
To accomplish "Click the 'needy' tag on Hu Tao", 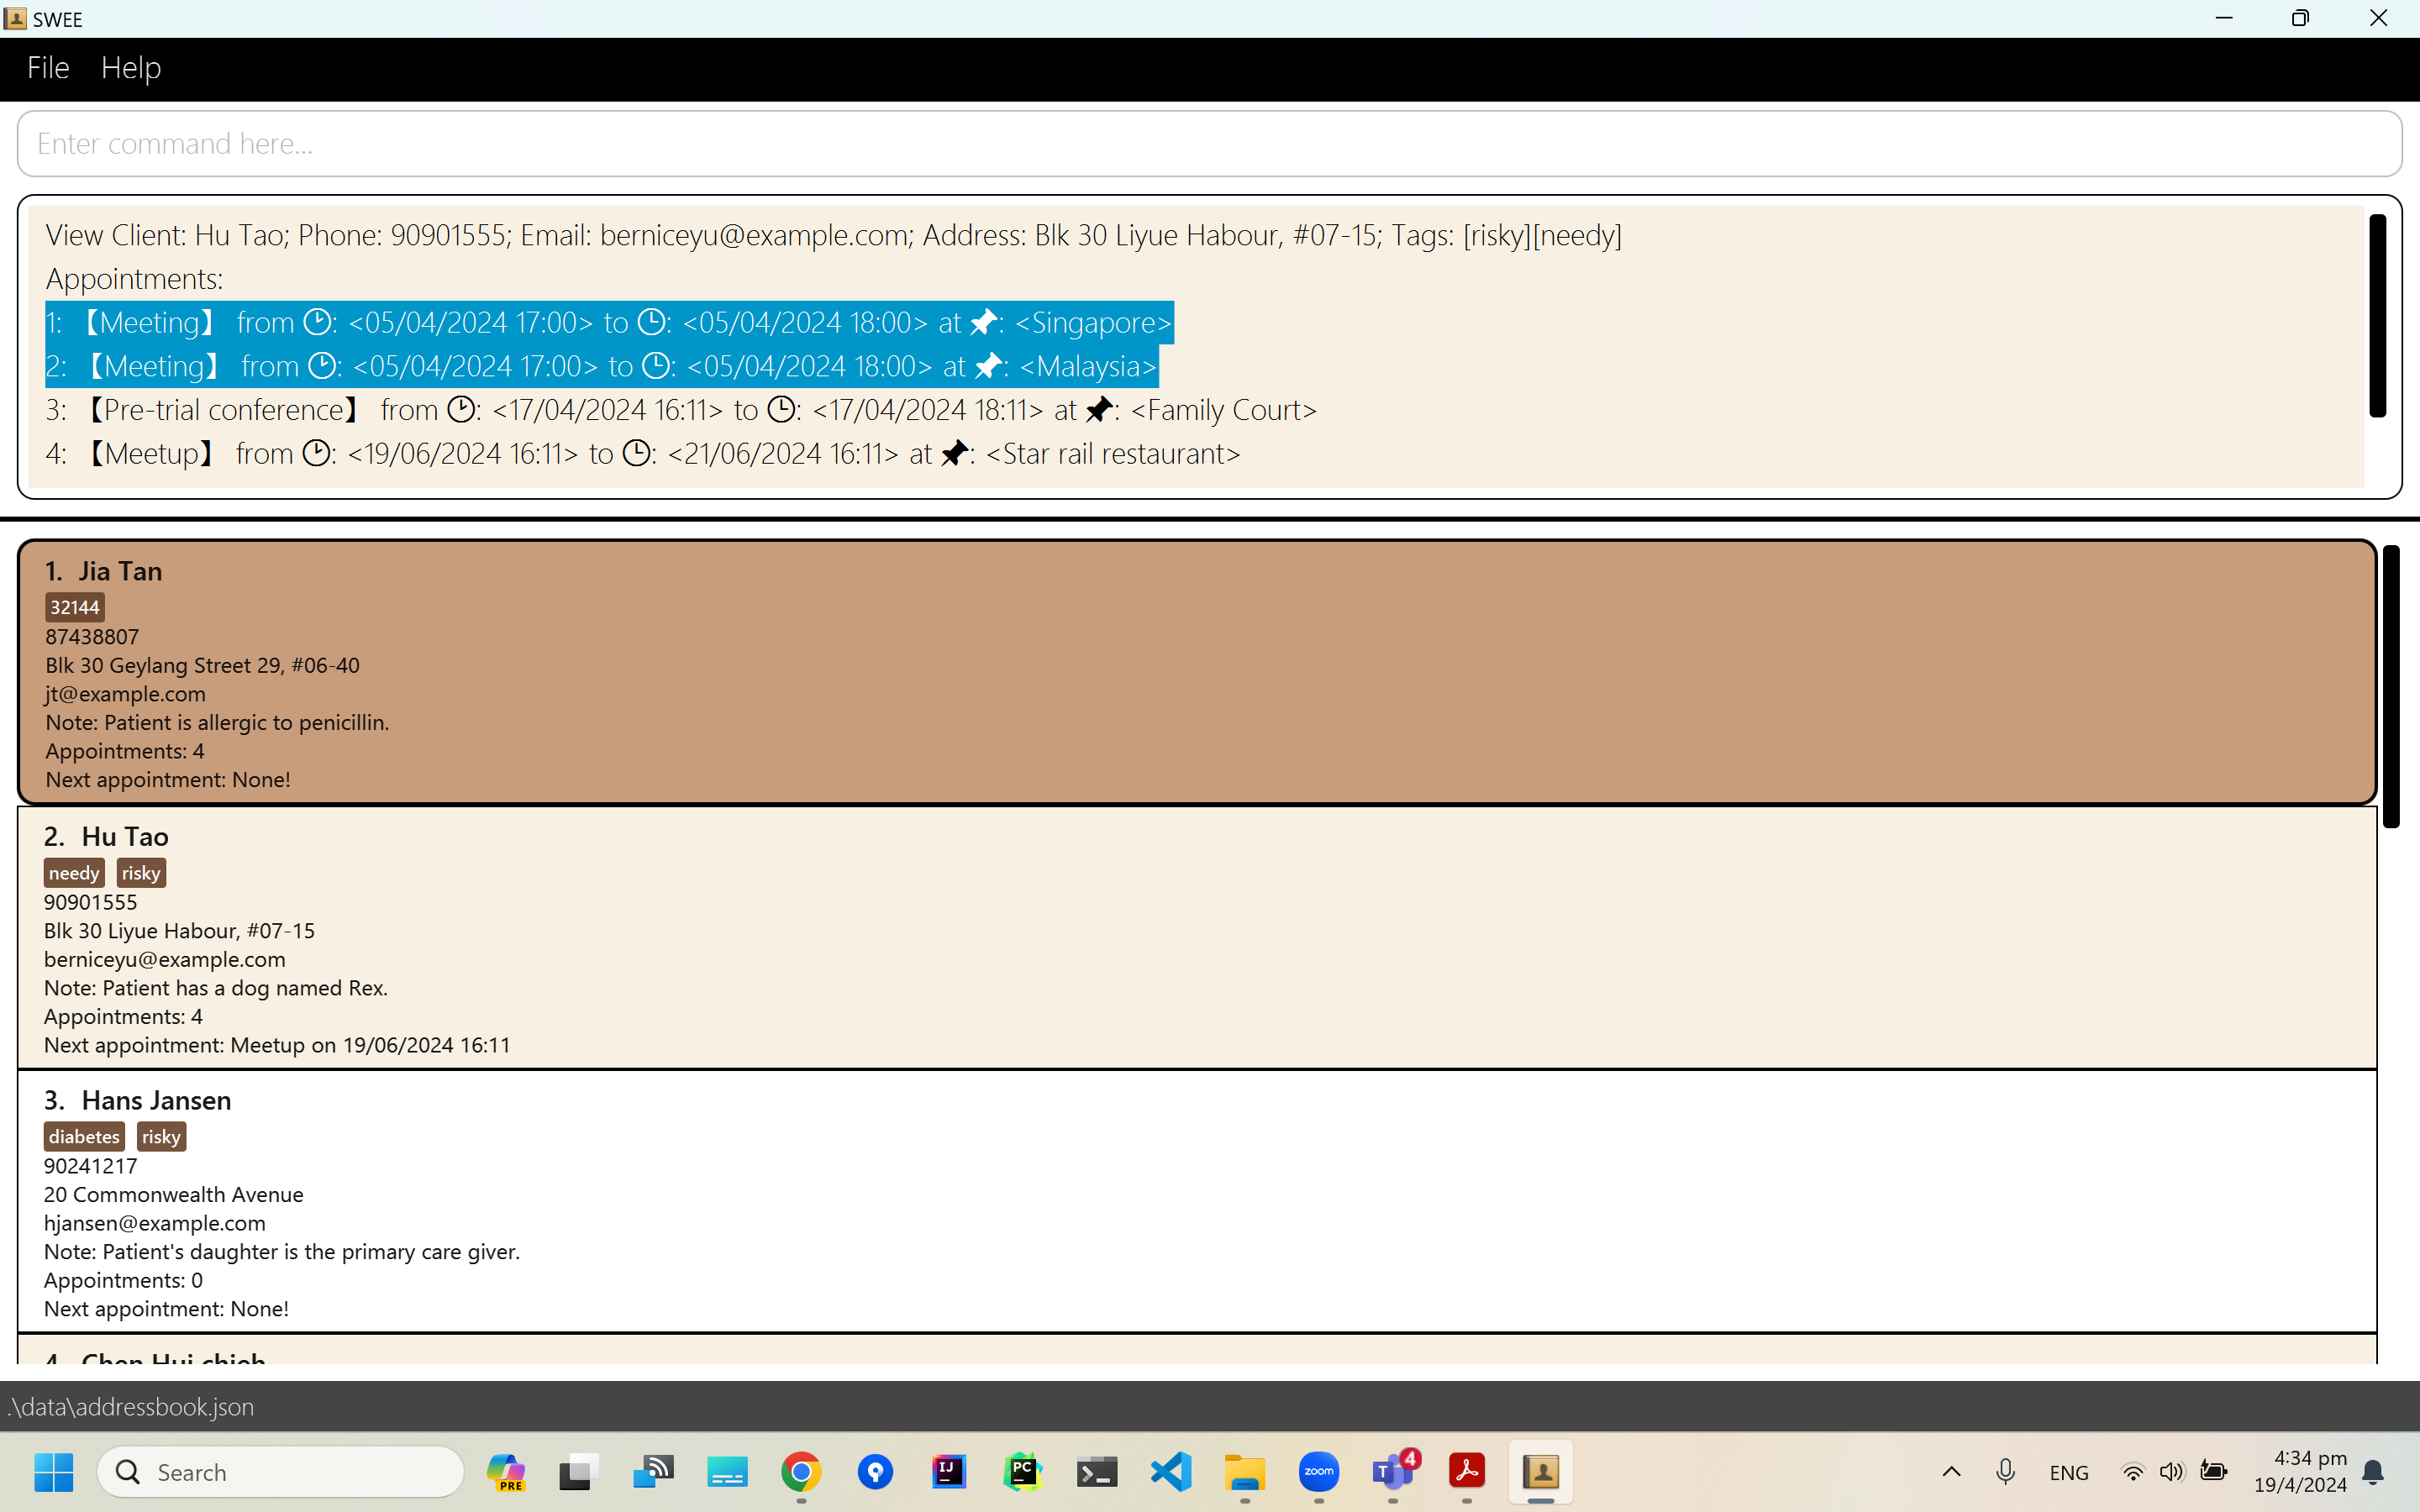I will point(74,873).
